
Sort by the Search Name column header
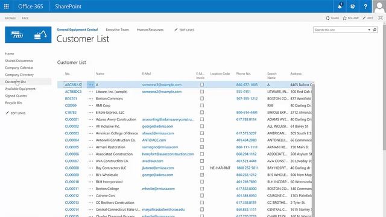[x=272, y=75]
